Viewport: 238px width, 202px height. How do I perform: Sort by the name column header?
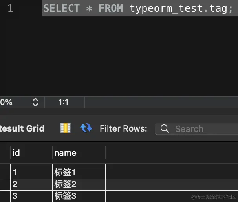coord(65,153)
